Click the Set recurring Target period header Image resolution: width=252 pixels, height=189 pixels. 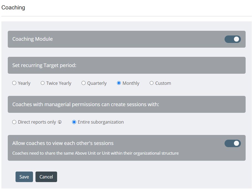pos(44,65)
